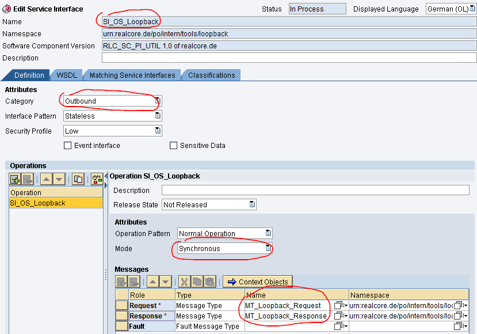The image size is (477, 334).
Task: Enable the Event interface checkbox
Action: [68, 146]
